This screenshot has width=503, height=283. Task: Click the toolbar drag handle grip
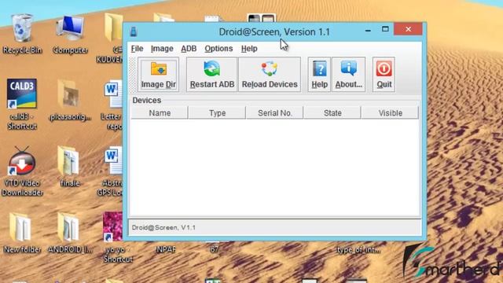(x=133, y=75)
